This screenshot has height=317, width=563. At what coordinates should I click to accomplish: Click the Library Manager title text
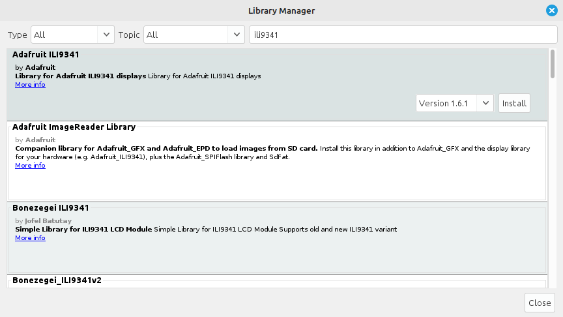click(281, 11)
